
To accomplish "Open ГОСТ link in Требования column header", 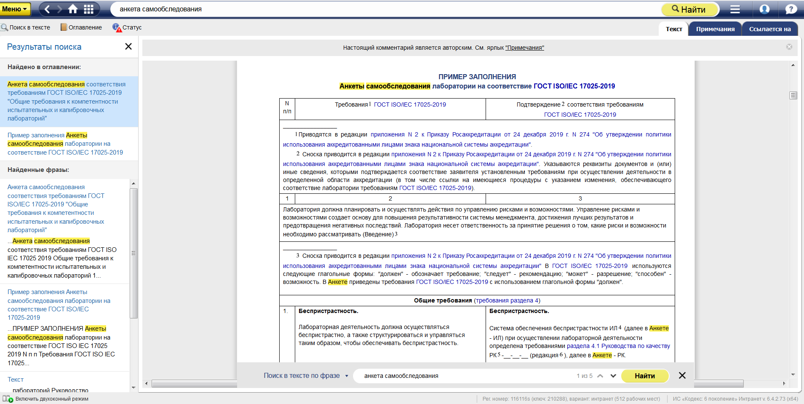I will click(x=410, y=104).
